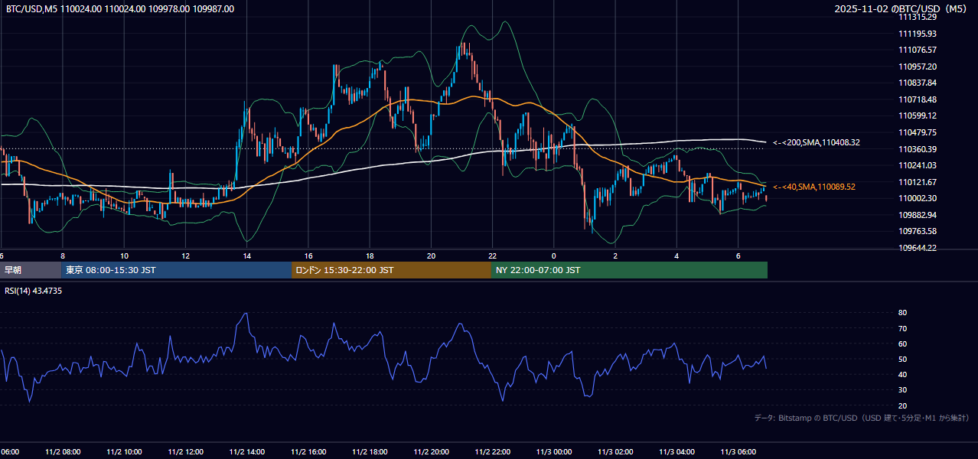Click the price axis value 111315.29
The height and width of the screenshot is (459, 978).
point(918,17)
